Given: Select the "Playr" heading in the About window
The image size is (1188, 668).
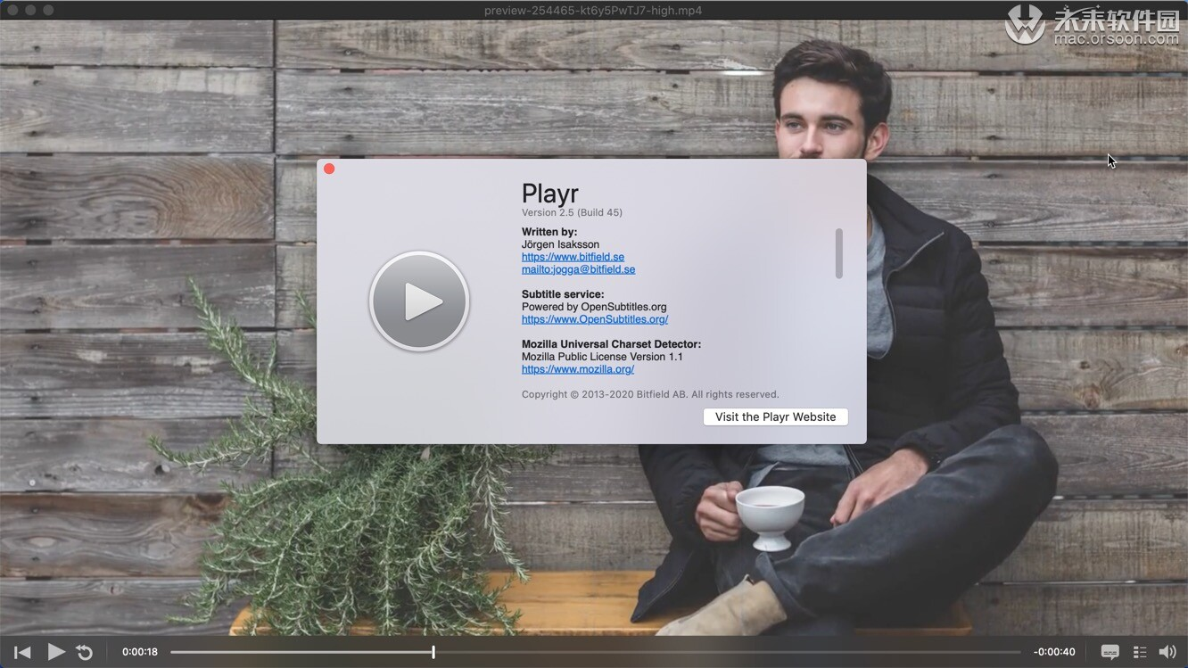Looking at the screenshot, I should click(550, 193).
